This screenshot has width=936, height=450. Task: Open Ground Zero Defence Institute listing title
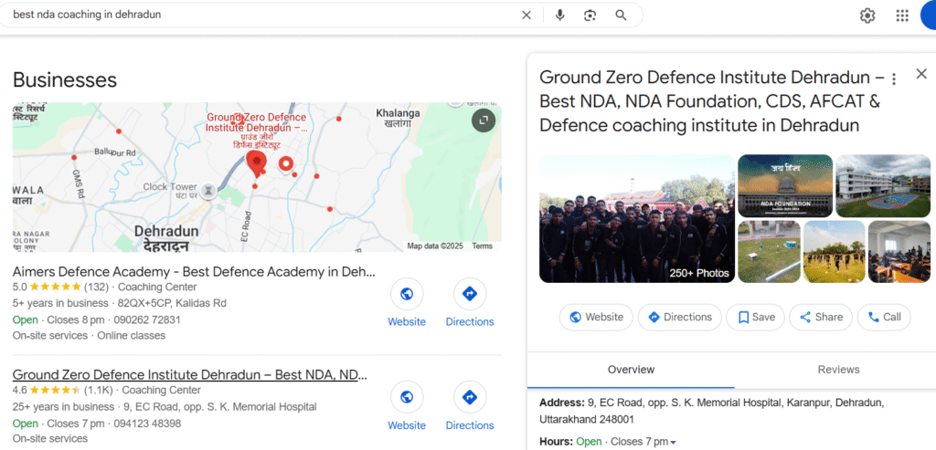click(190, 375)
